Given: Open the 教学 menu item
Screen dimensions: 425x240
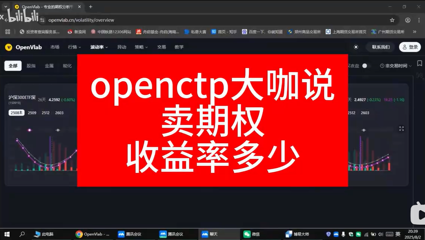Looking at the screenshot, I should (179, 47).
